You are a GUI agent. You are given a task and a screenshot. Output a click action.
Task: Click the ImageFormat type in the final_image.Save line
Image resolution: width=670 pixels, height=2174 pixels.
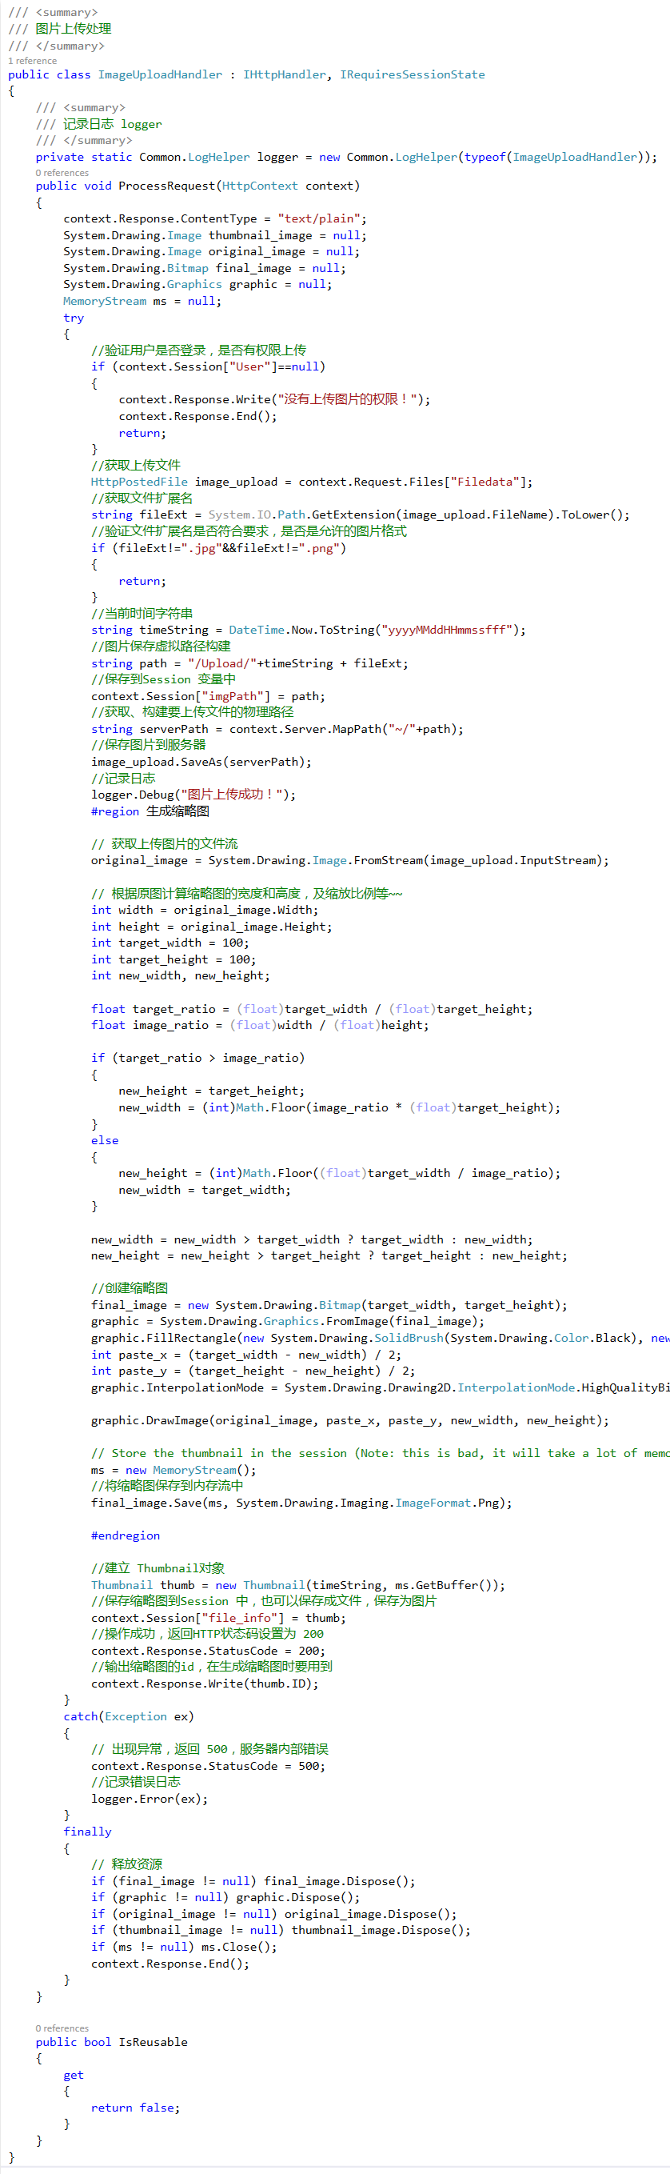(x=433, y=1502)
